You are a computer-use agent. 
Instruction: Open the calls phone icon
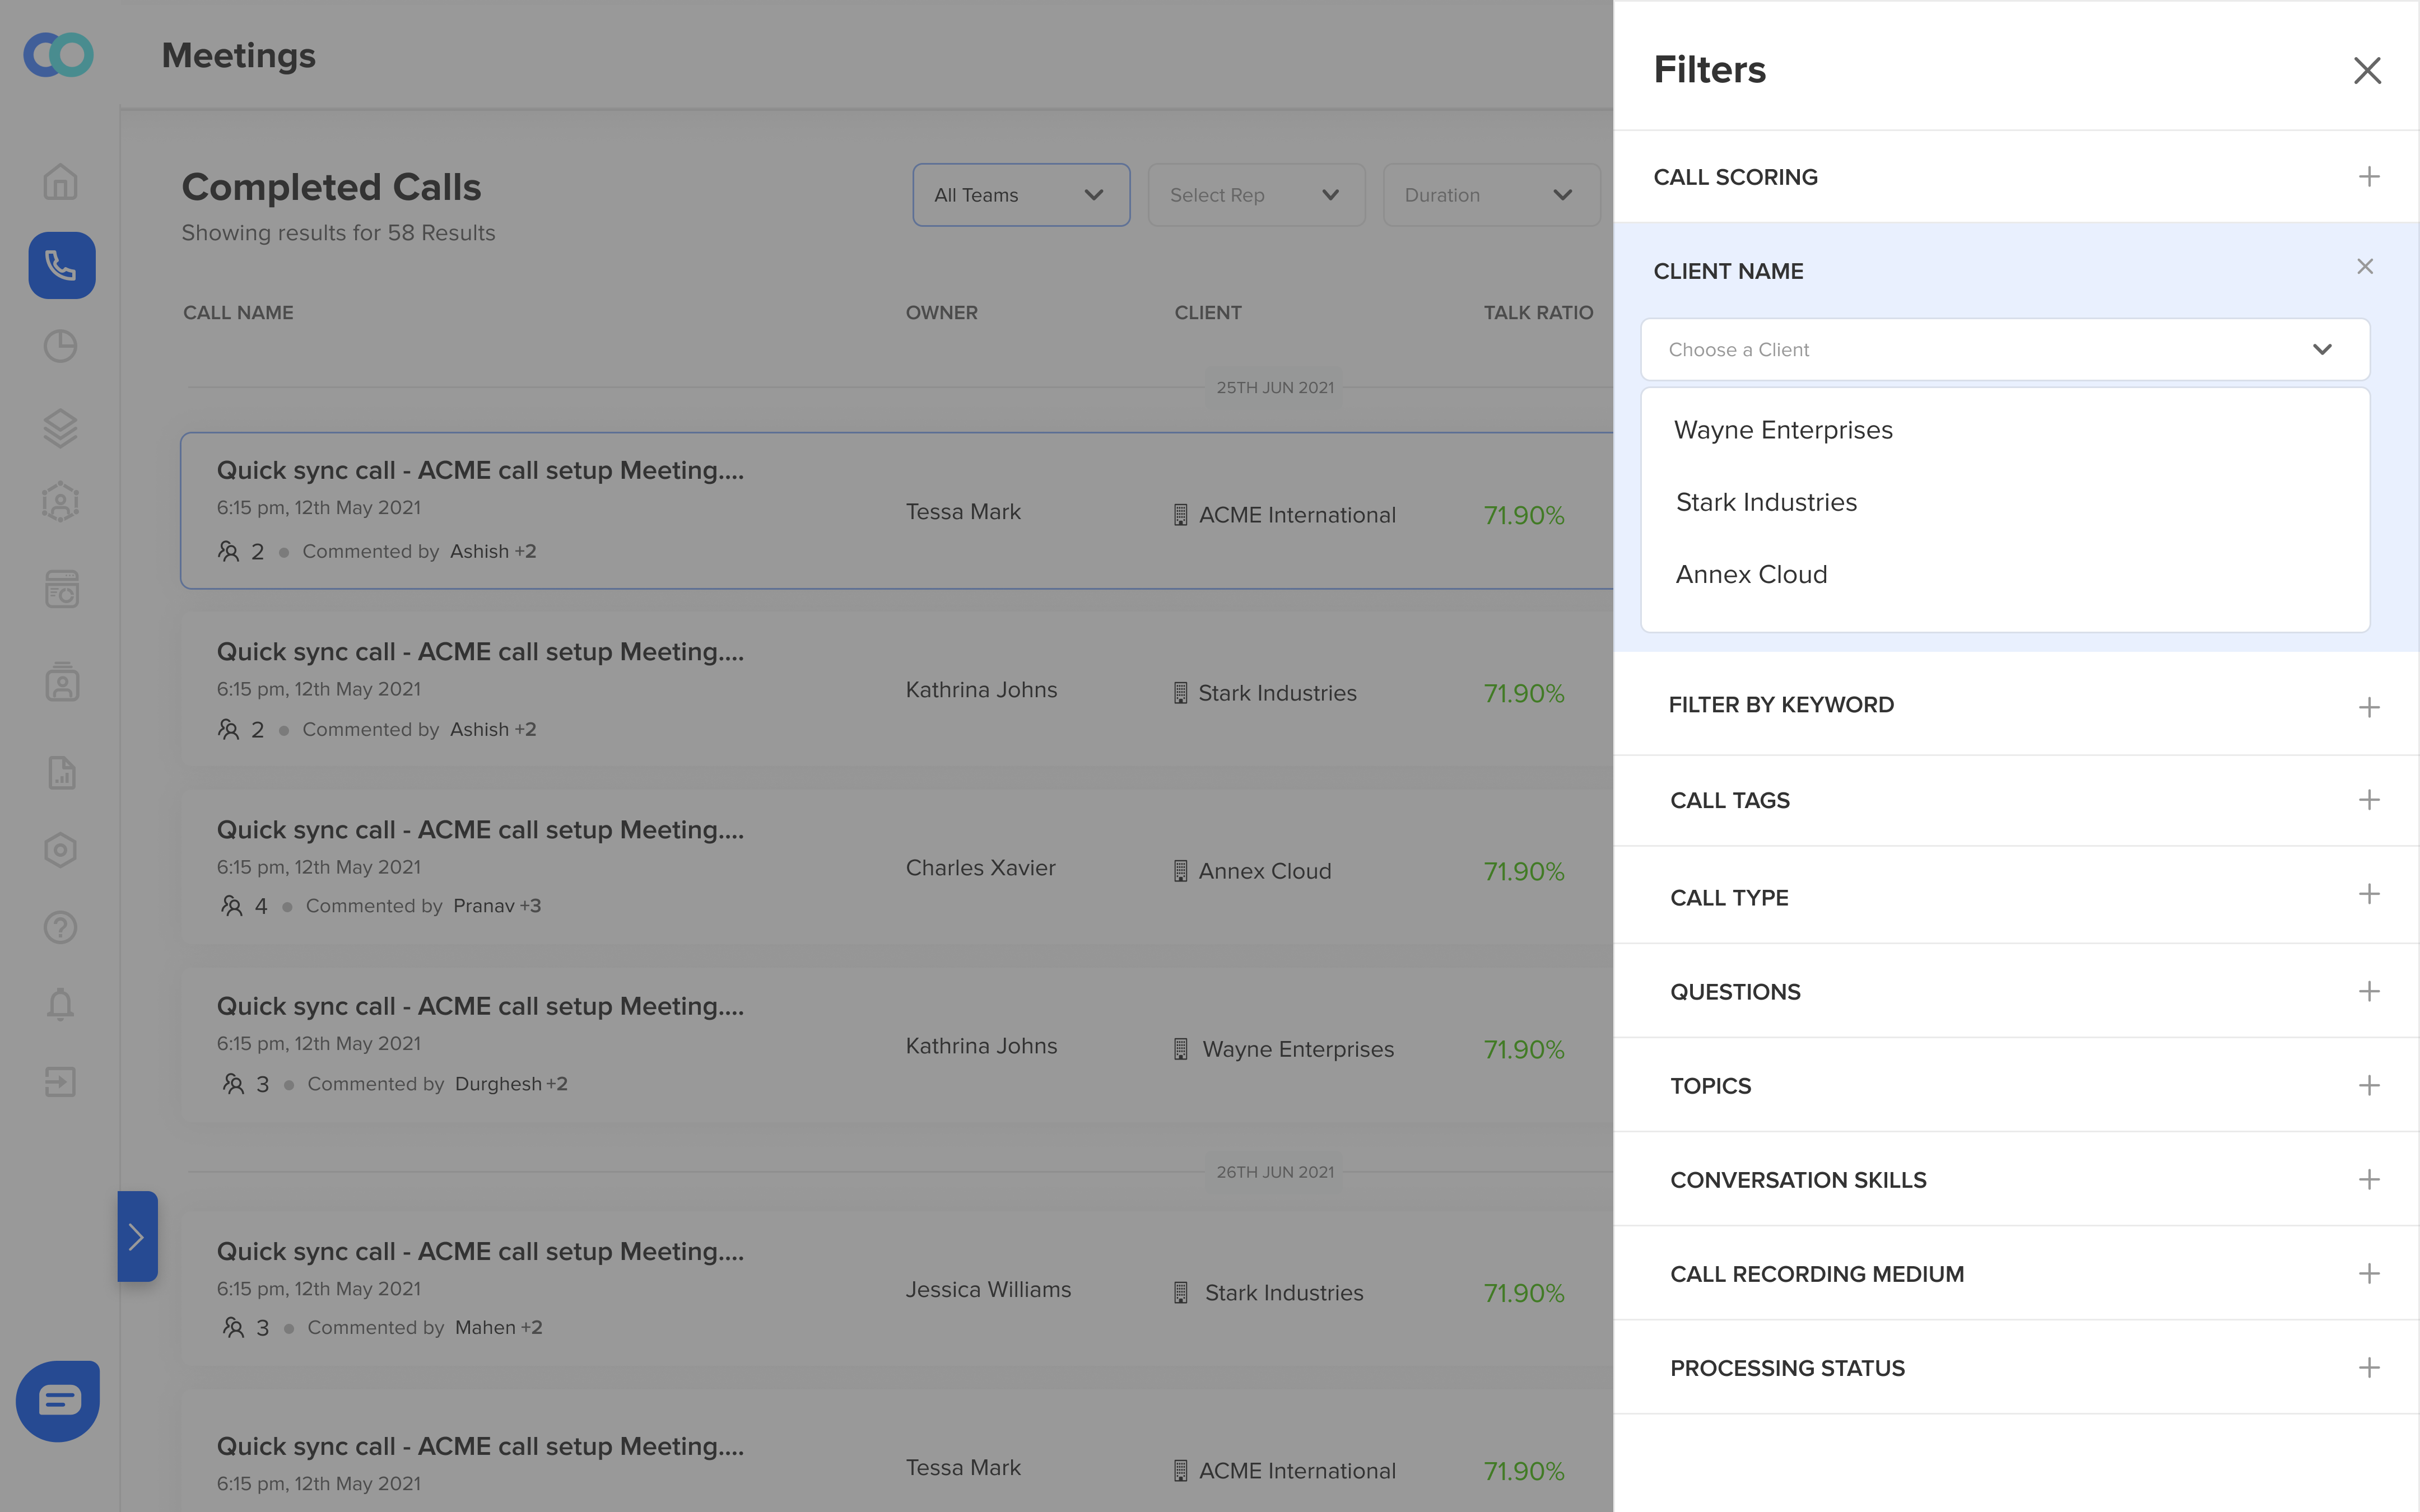[x=62, y=266]
